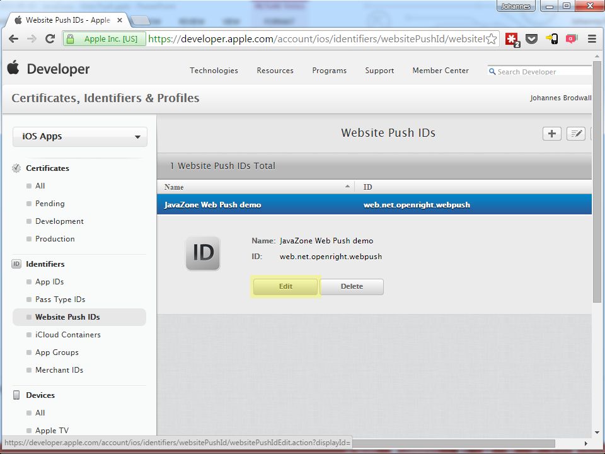Click the red chat bubble extension icon
The height and width of the screenshot is (454, 605).
(572, 38)
